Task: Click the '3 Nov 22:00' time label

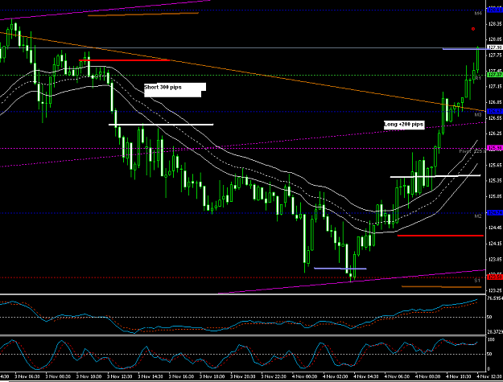Action: pos(274,376)
